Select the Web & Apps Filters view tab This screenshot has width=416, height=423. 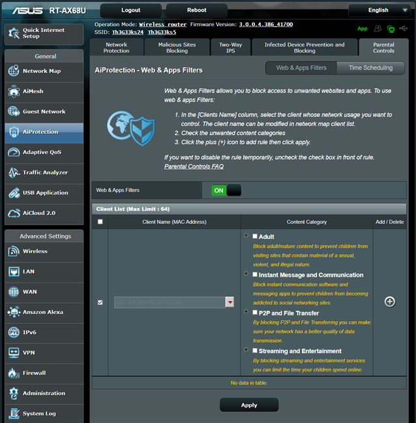pyautogui.click(x=301, y=68)
